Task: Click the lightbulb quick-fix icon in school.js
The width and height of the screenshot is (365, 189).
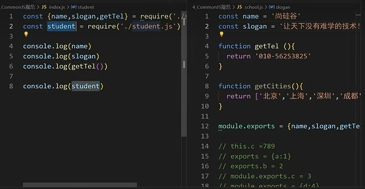Action: [x=222, y=34]
